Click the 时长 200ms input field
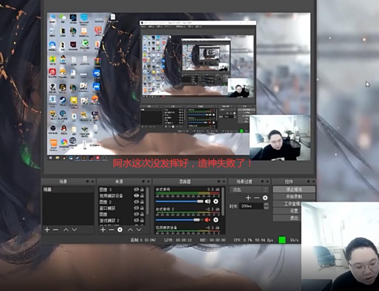 click(x=251, y=206)
